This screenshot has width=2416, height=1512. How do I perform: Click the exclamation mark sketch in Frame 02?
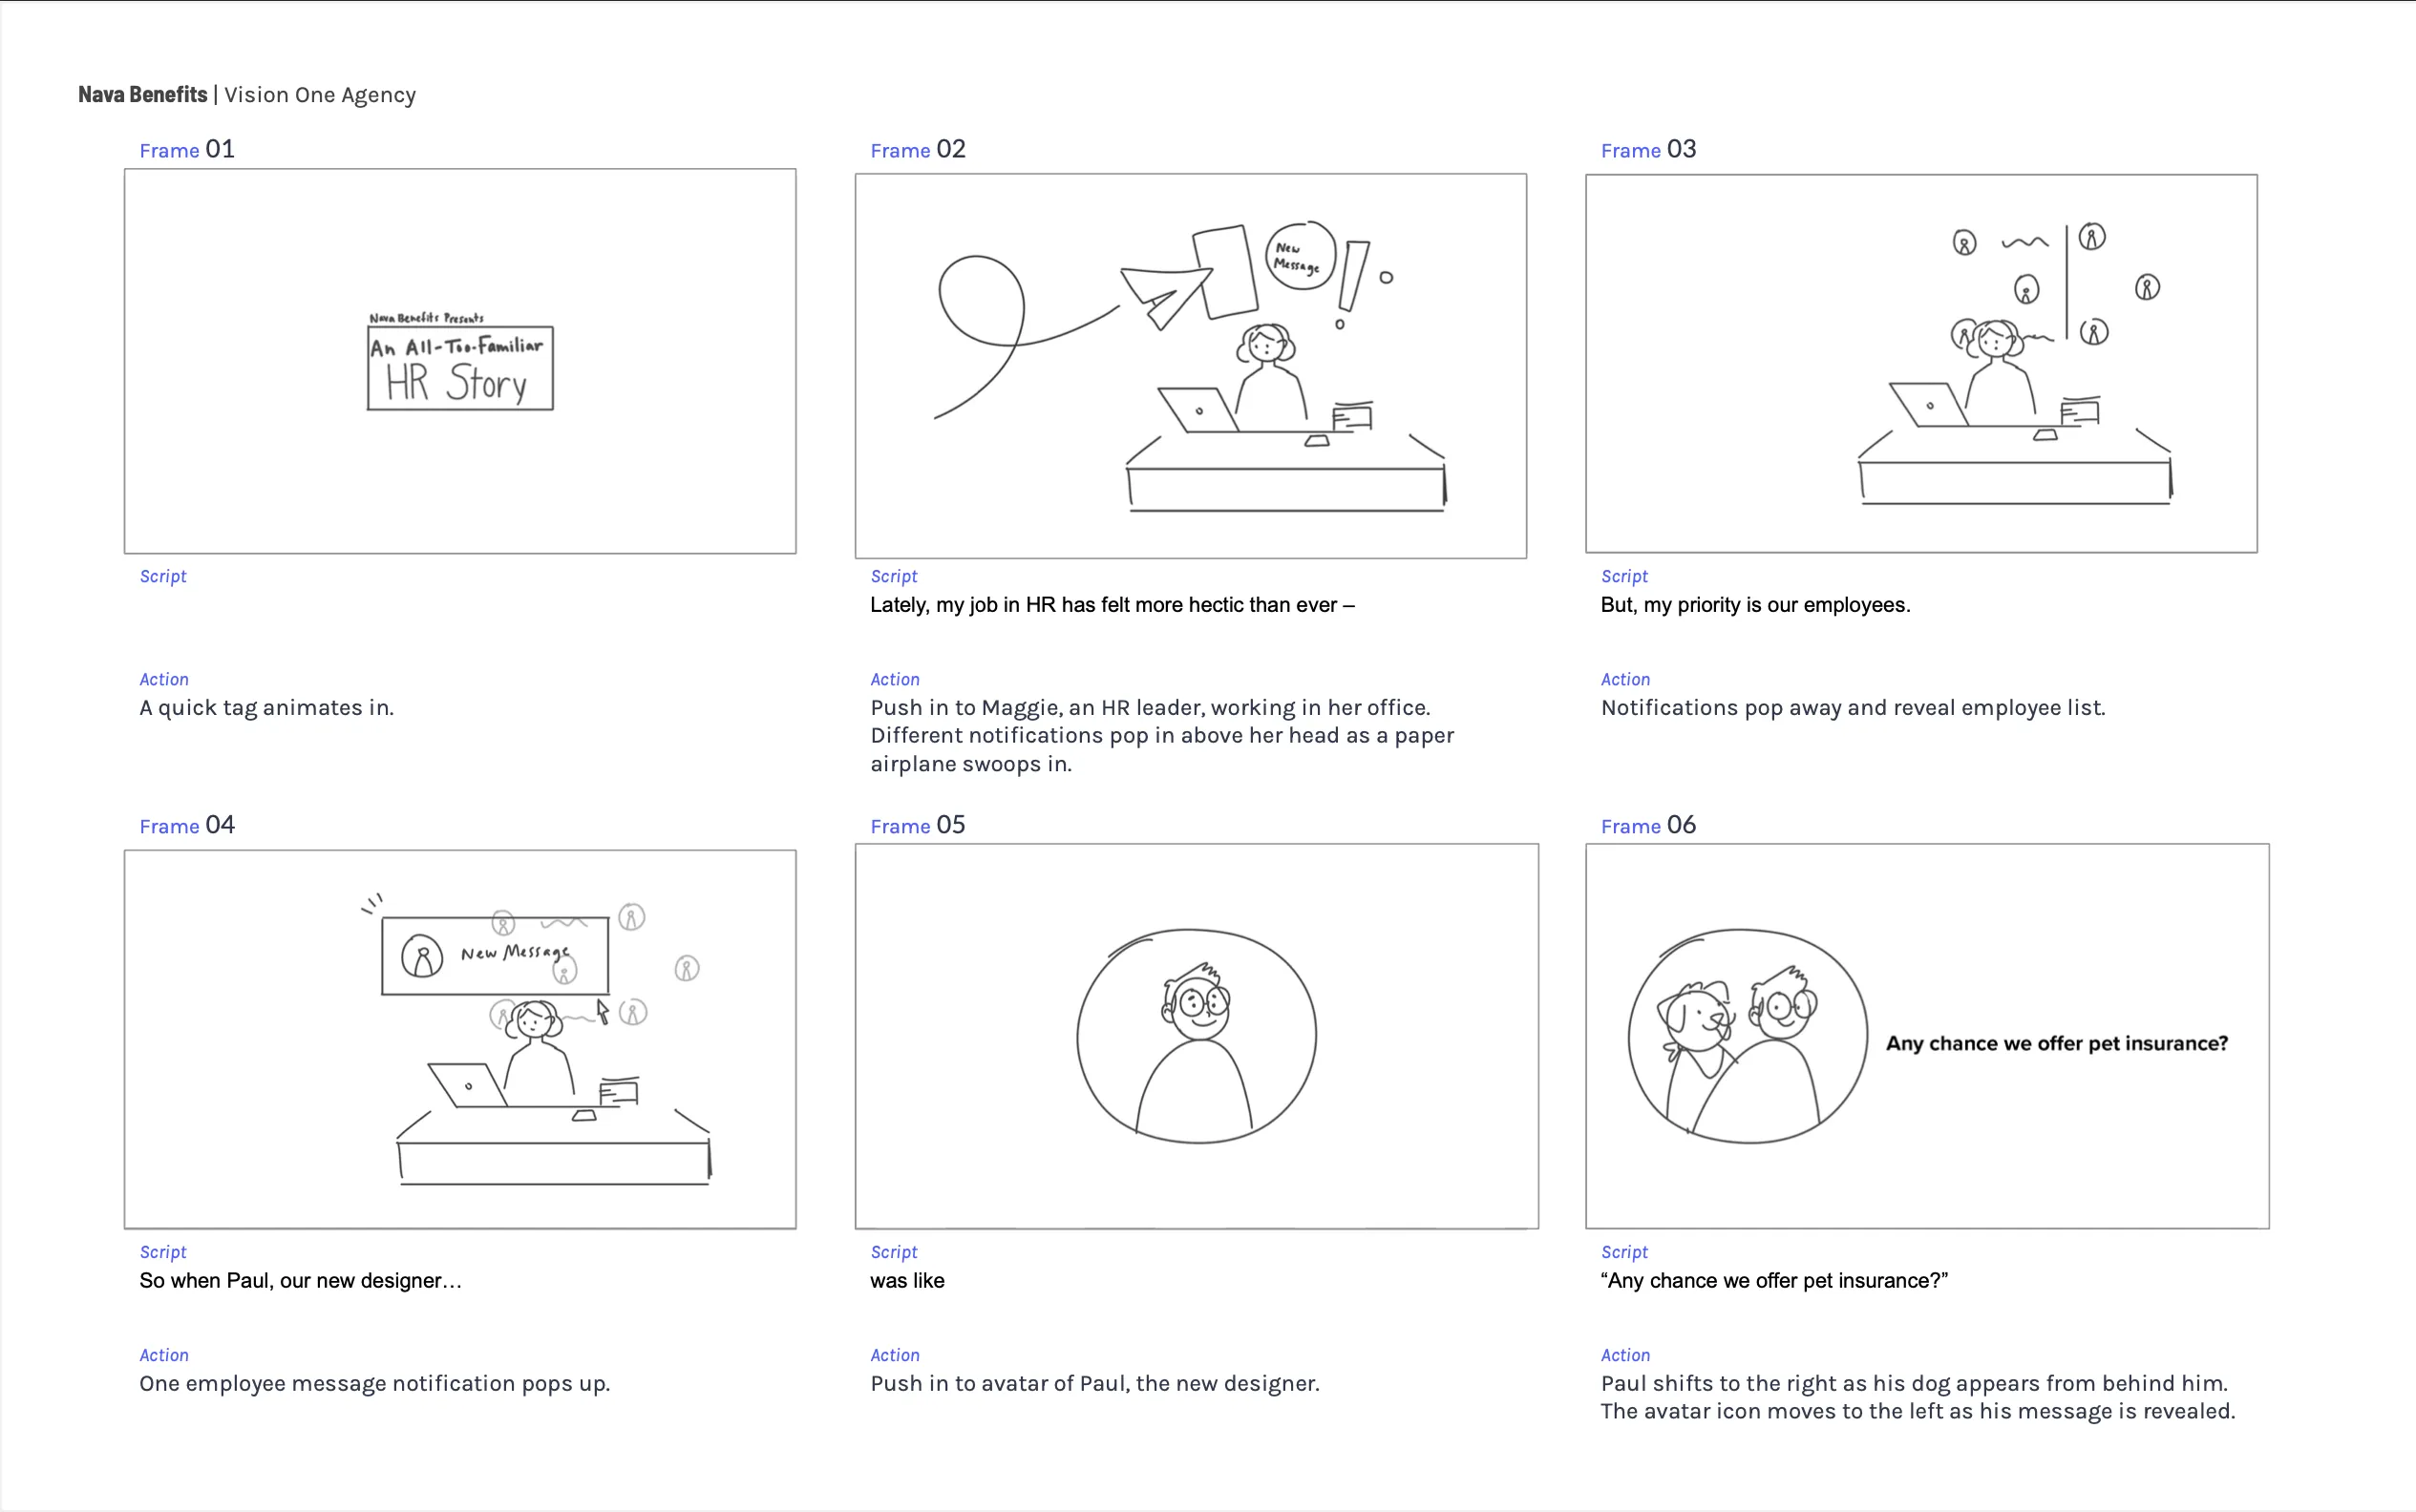point(1352,277)
